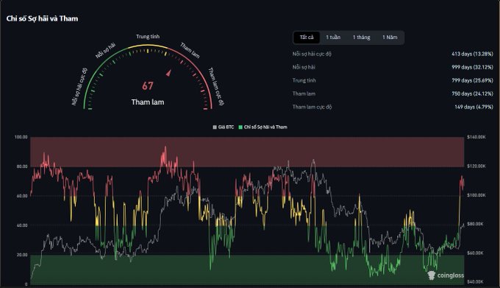
Task: Click "Nỗi sợ hãi" statistics row label
Action: tap(304, 67)
